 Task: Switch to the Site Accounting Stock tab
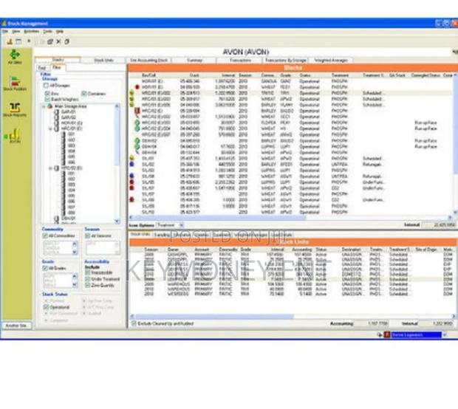(148, 60)
